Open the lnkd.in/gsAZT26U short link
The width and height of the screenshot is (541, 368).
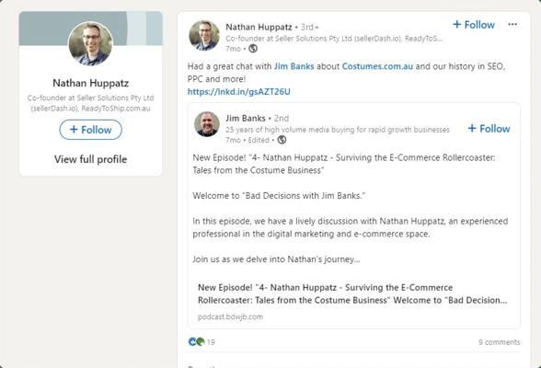tap(239, 92)
